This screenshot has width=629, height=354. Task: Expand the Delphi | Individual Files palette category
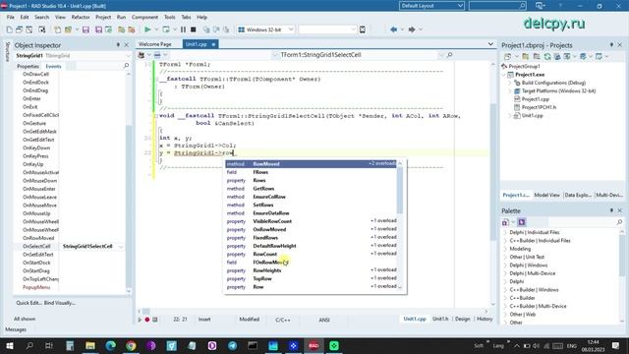pyautogui.click(x=505, y=232)
